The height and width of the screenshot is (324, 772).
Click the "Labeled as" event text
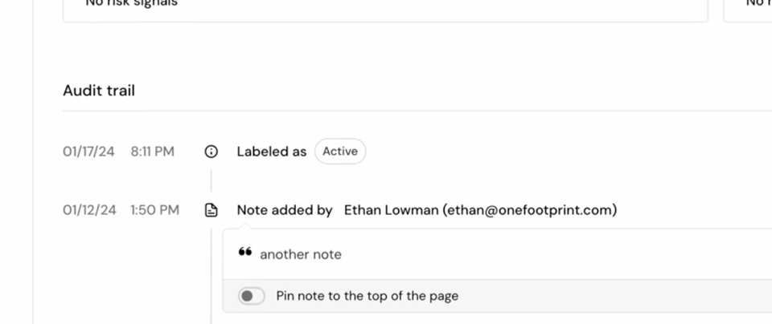[271, 152]
